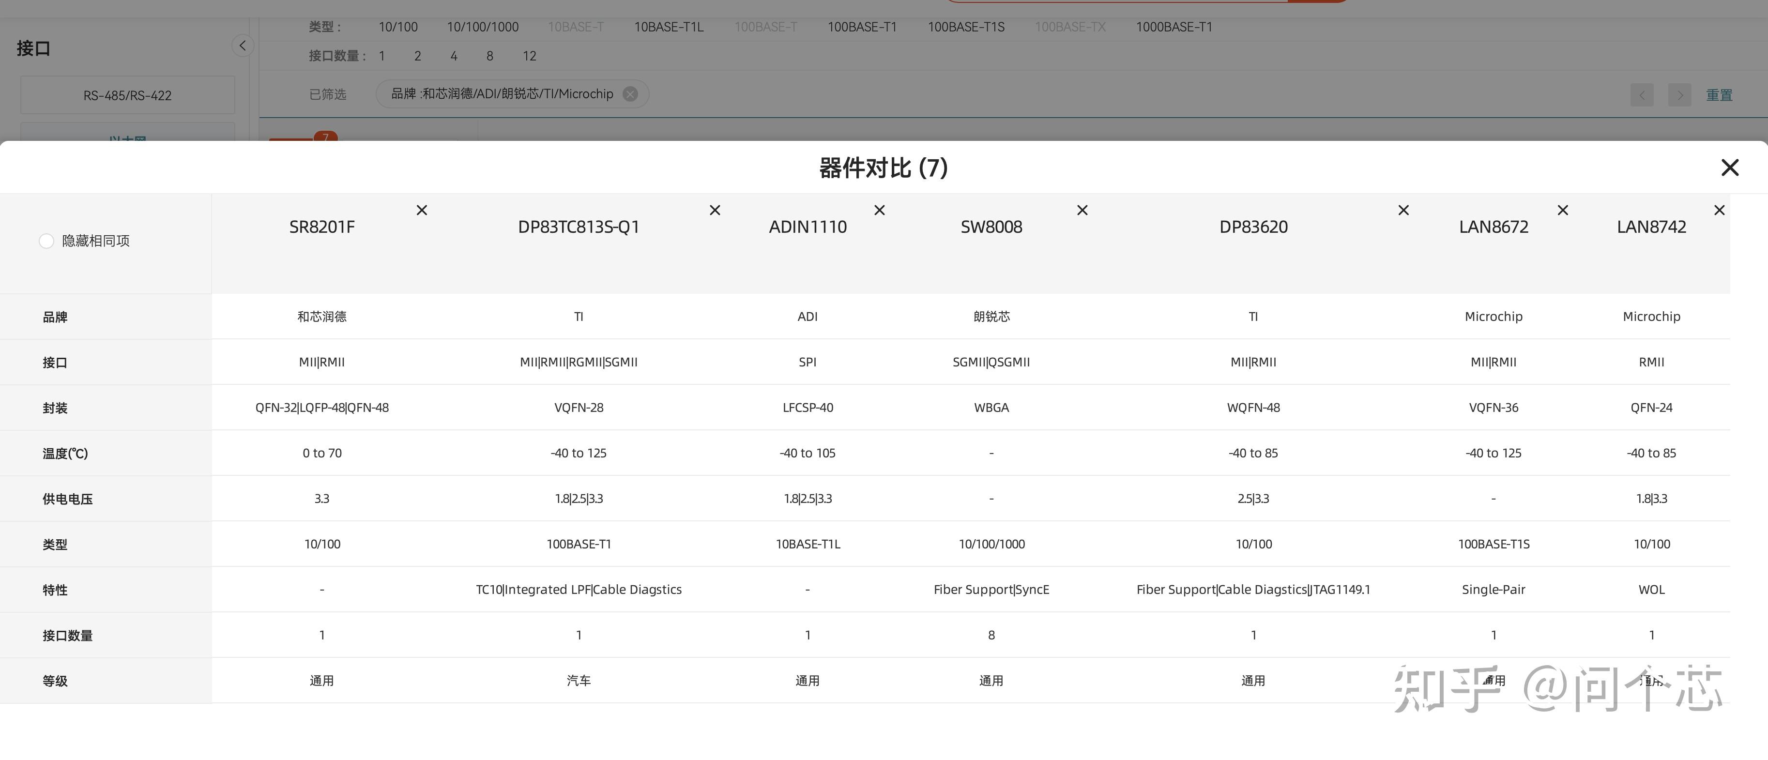Collapse the 接口 sidebar chevron
The width and height of the screenshot is (1768, 760).
(x=242, y=46)
